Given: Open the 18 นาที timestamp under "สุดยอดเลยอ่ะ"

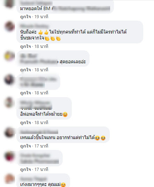Looking at the screenshot, I should [x=41, y=70].
